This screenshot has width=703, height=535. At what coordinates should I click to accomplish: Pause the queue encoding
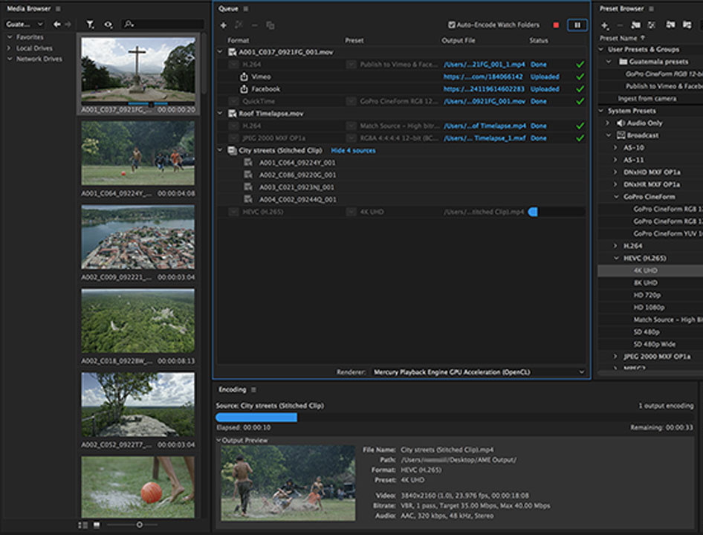(577, 25)
